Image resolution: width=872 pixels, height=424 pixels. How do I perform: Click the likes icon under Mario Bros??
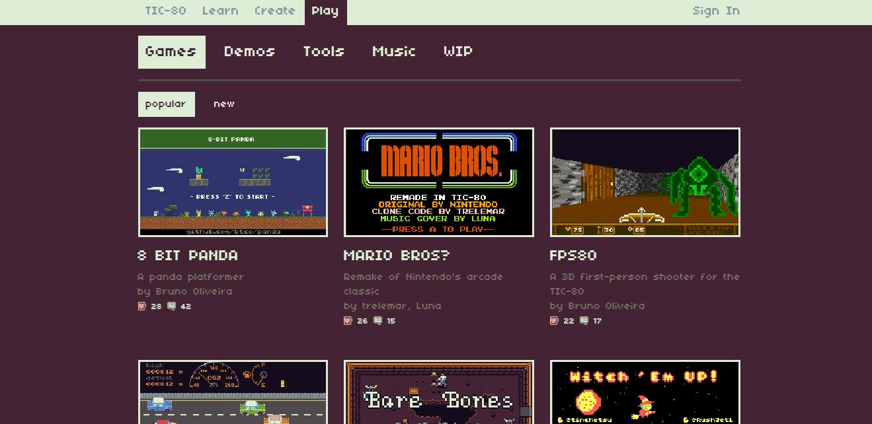(x=348, y=321)
